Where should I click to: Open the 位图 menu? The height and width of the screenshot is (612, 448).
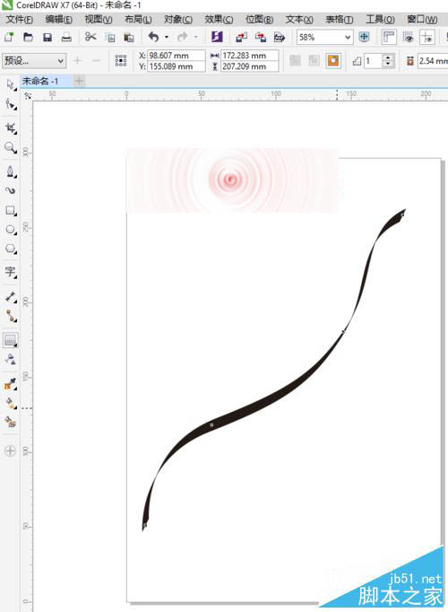(259, 19)
